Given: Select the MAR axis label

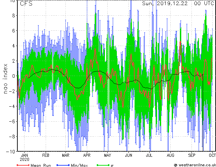Looking at the screenshot, I should pos(65,155).
